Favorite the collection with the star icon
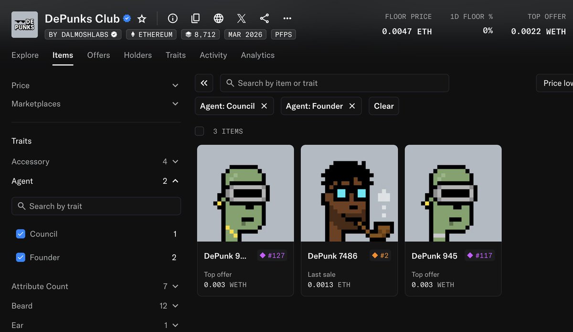The height and width of the screenshot is (332, 573). click(142, 19)
